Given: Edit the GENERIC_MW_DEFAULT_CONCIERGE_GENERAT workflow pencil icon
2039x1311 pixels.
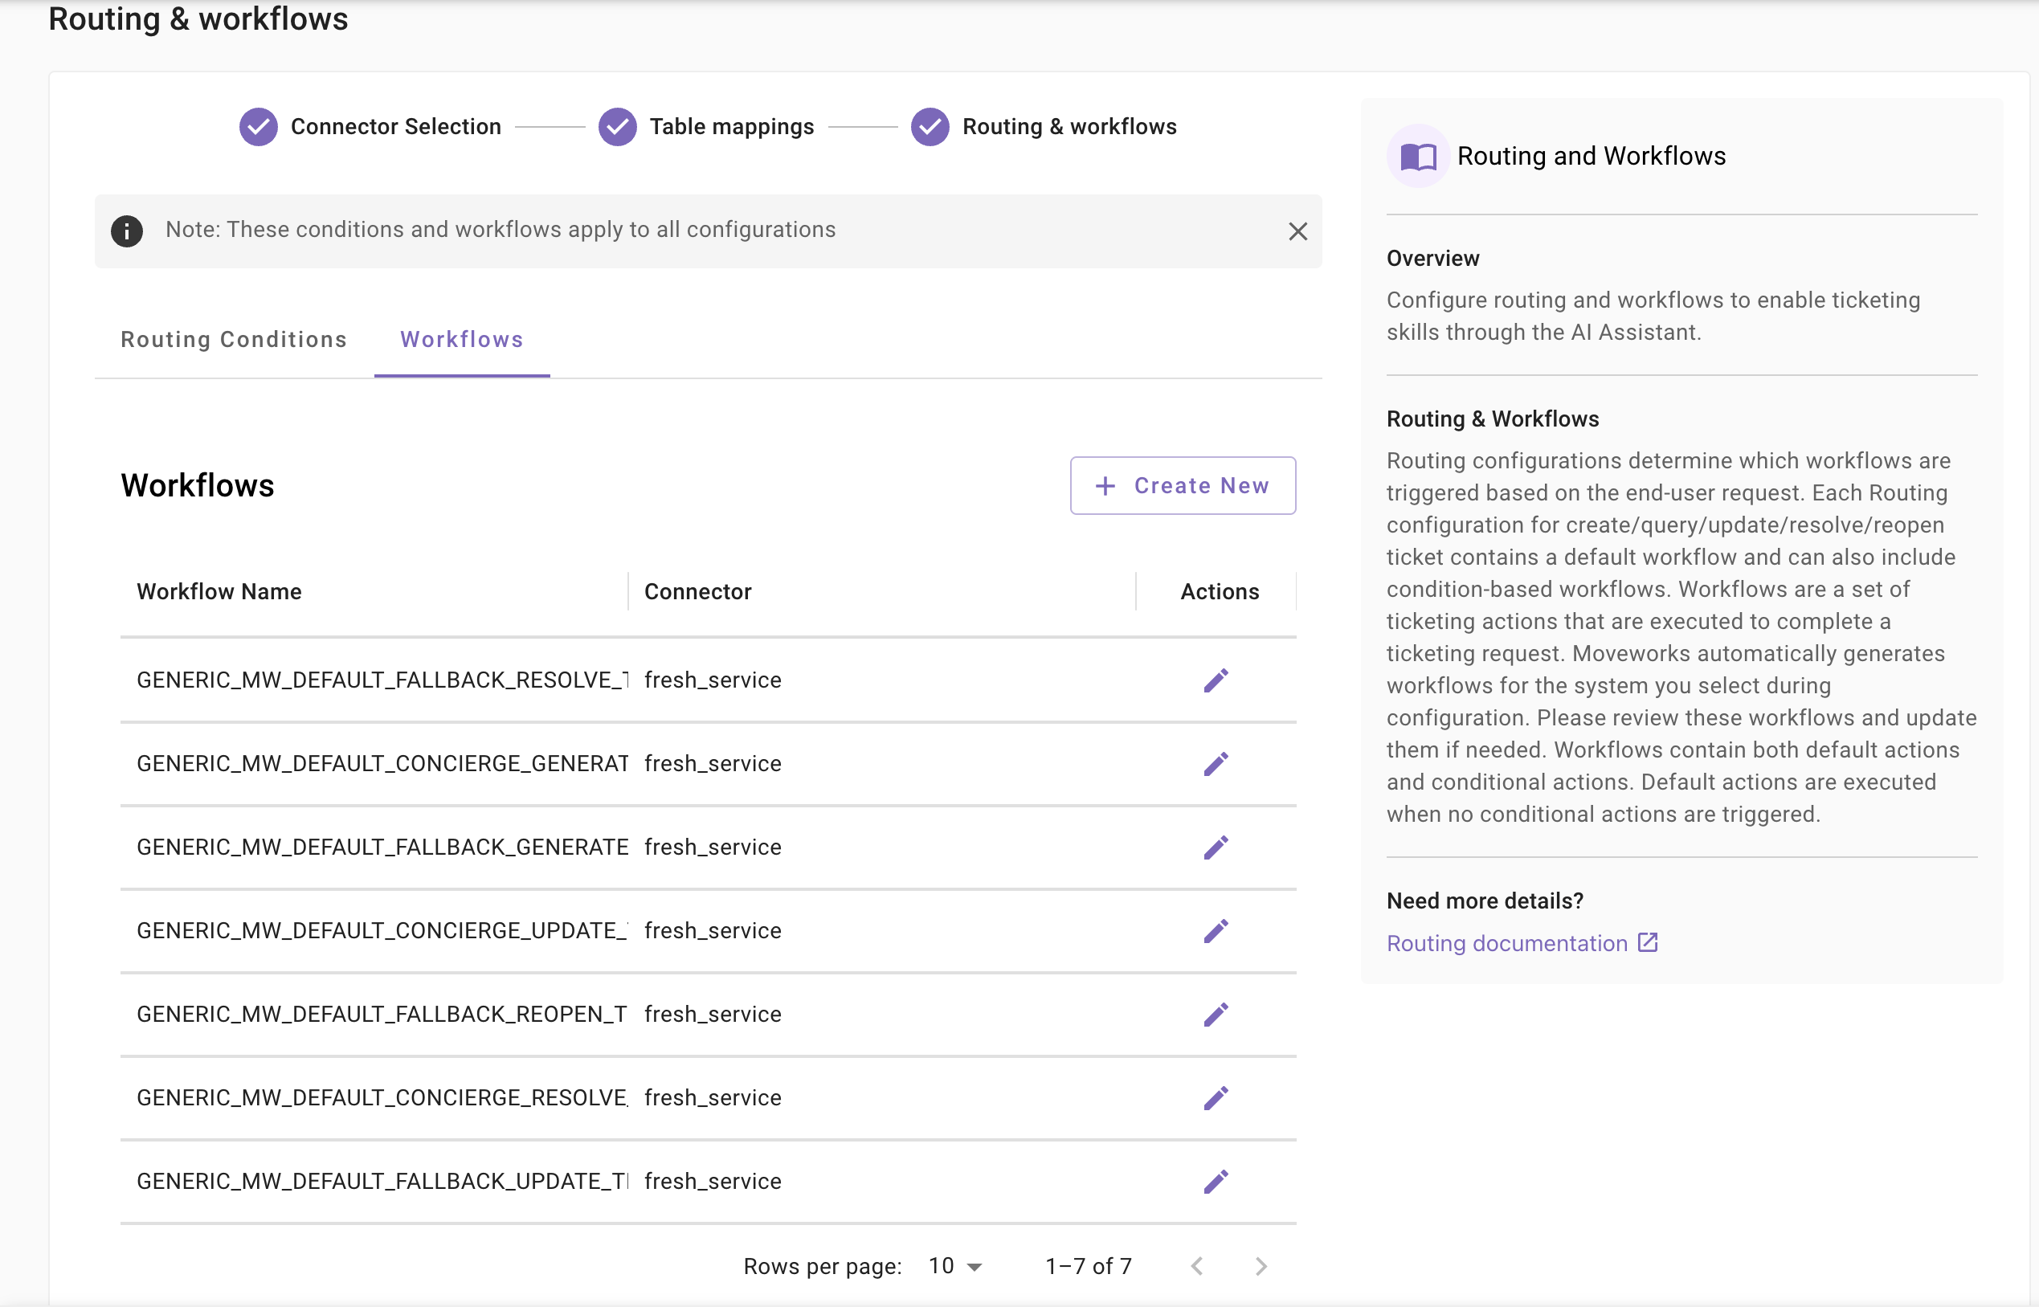Looking at the screenshot, I should 1215,764.
